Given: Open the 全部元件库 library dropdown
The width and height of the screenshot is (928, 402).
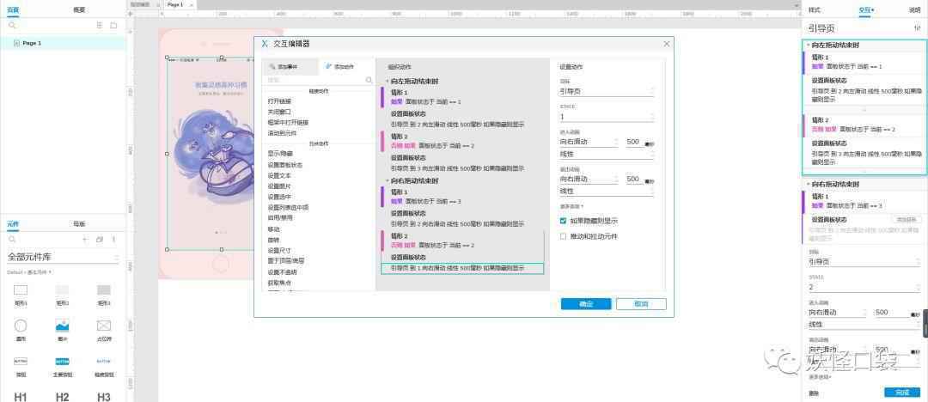Looking at the screenshot, I should click(63, 259).
